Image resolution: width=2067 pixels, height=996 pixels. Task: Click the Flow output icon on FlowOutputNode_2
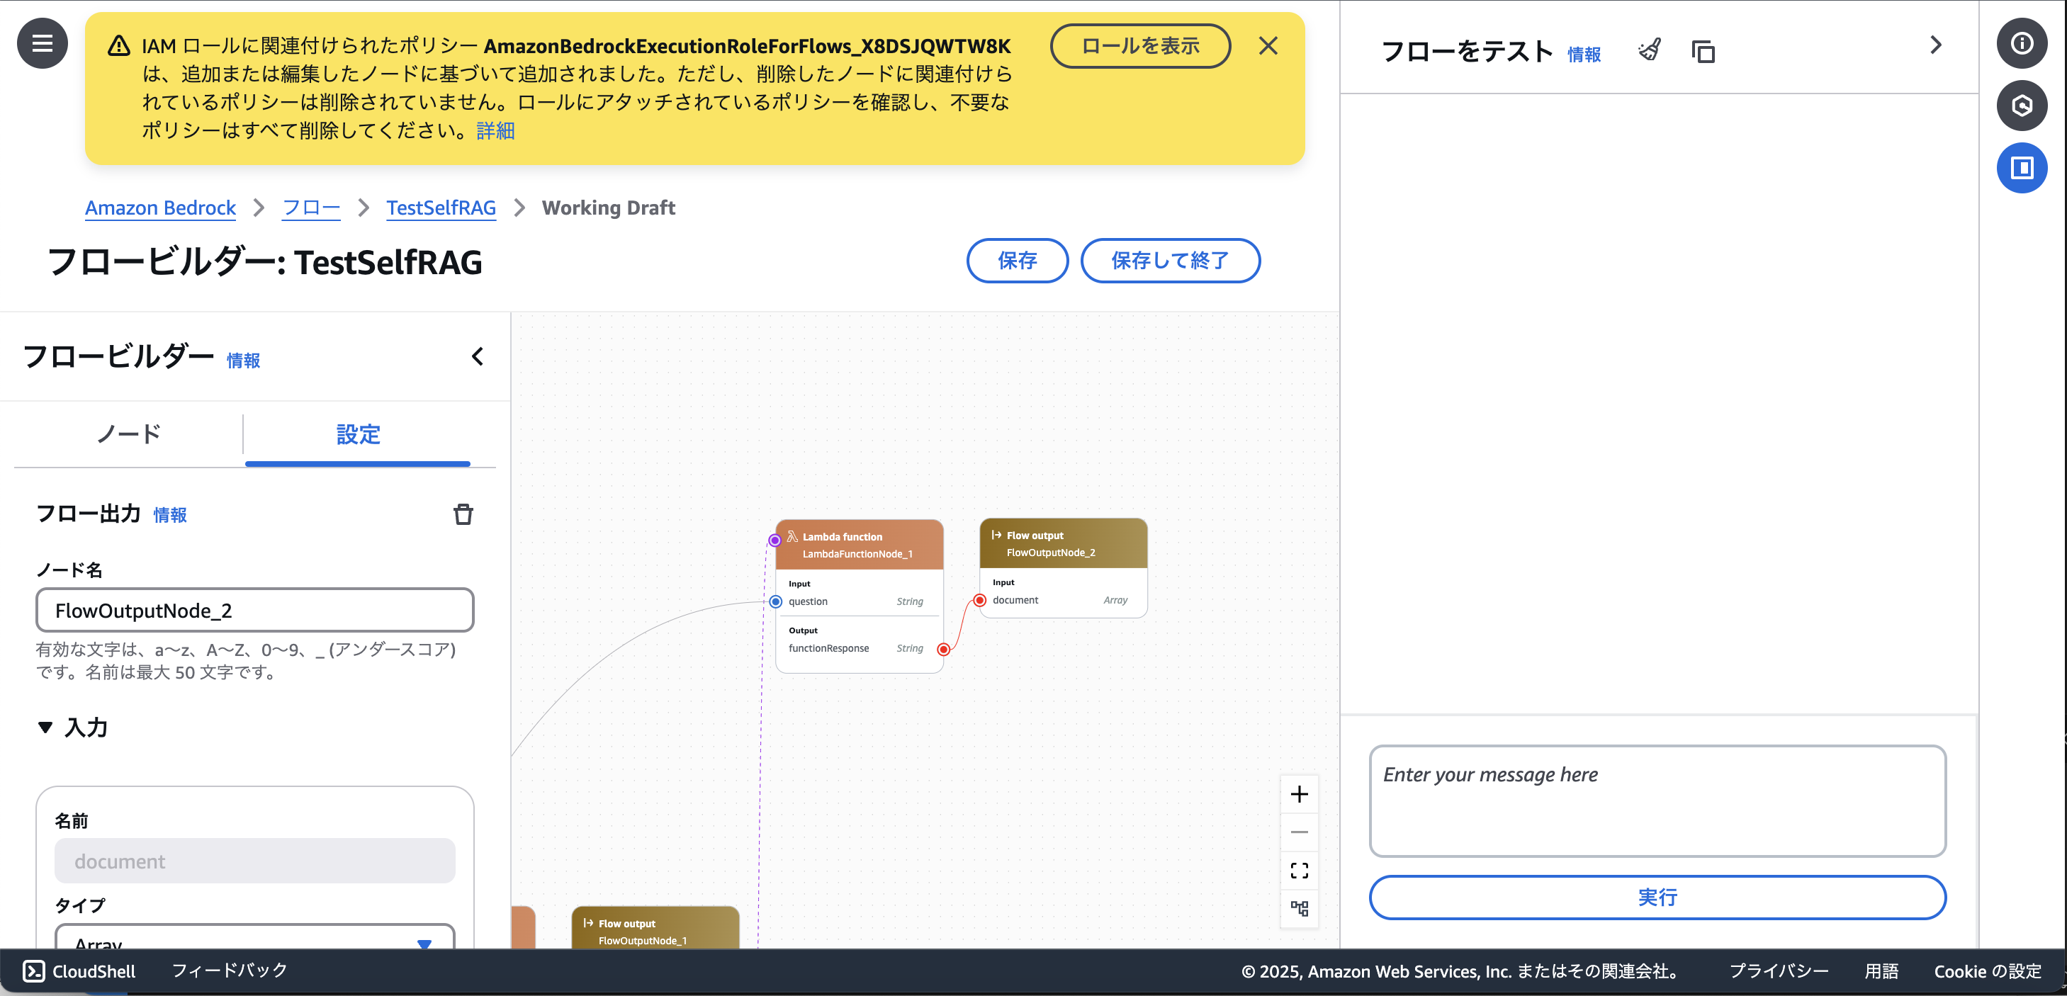click(996, 535)
